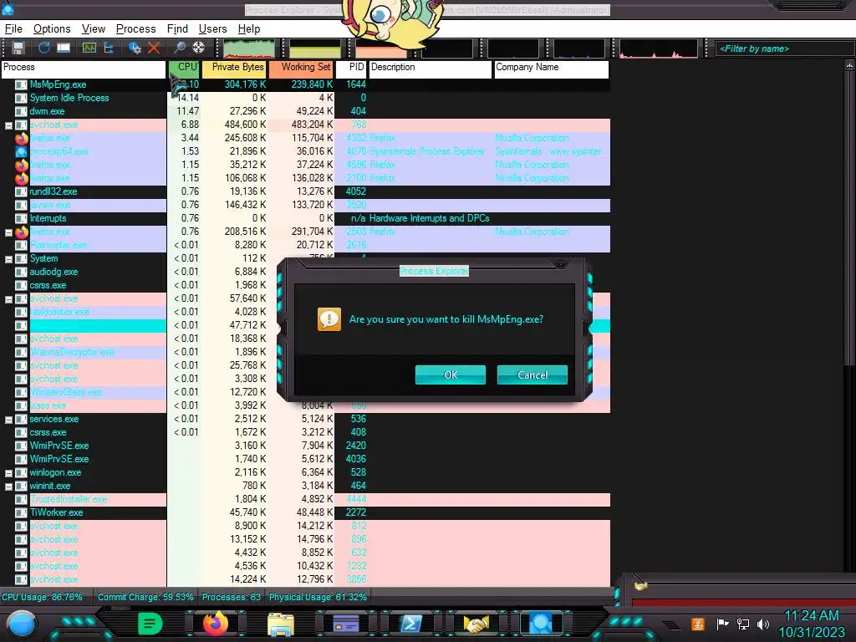This screenshot has height=642, width=856.
Task: Open Firefox from the taskbar
Action: coord(216,624)
